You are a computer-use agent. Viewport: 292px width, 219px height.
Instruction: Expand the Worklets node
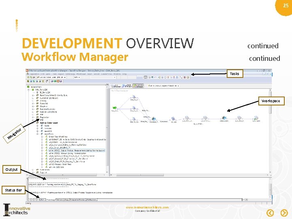37,131
